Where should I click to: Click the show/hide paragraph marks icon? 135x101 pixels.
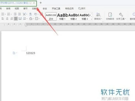35,14
